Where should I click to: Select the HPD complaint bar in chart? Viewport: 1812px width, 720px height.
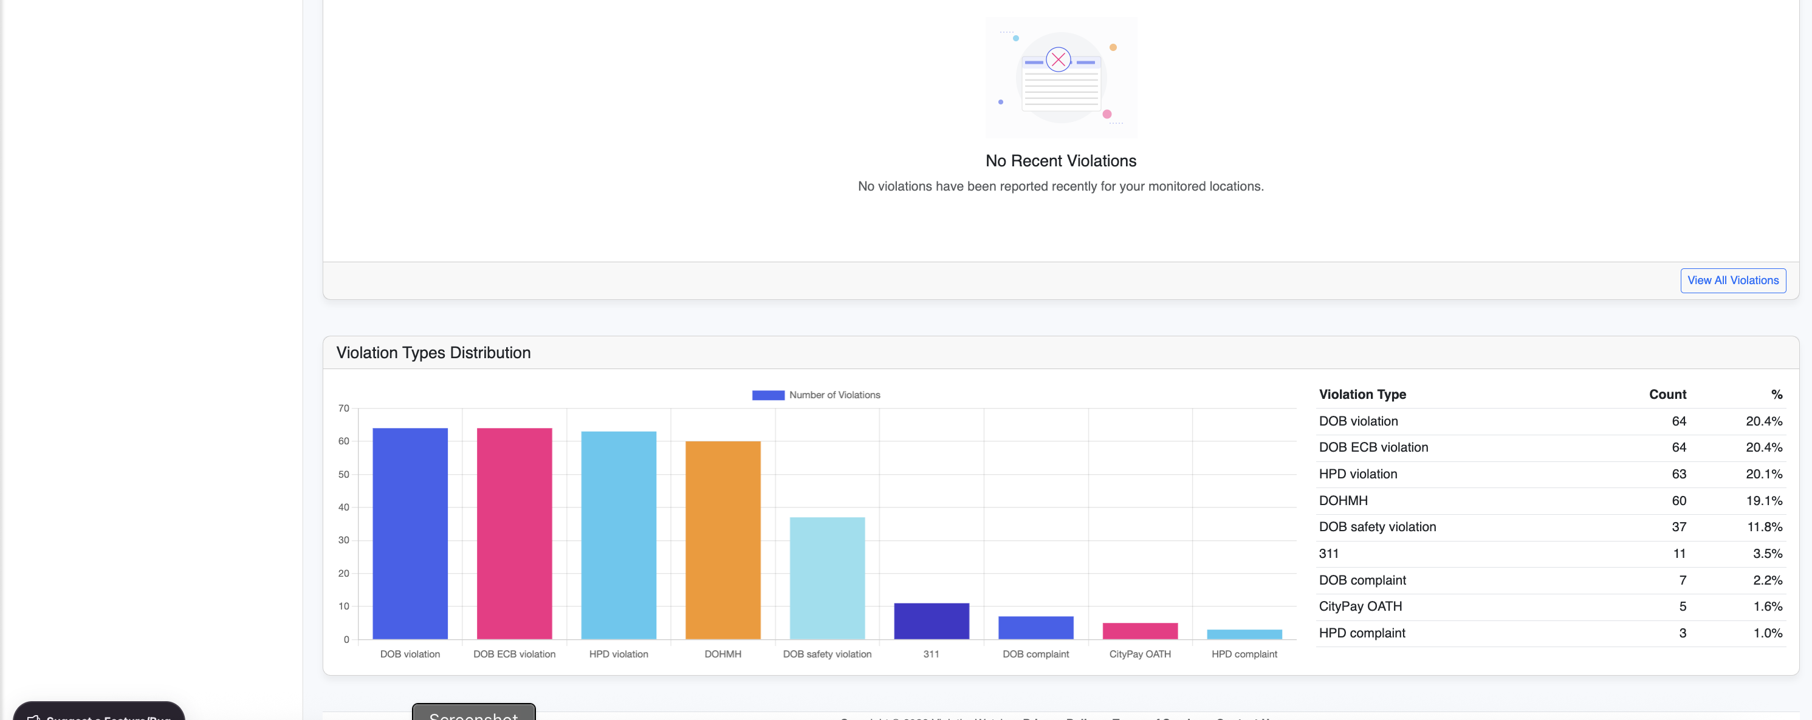click(1244, 634)
